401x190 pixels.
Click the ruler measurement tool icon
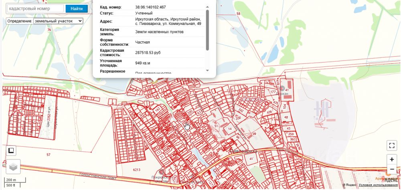[11, 151]
